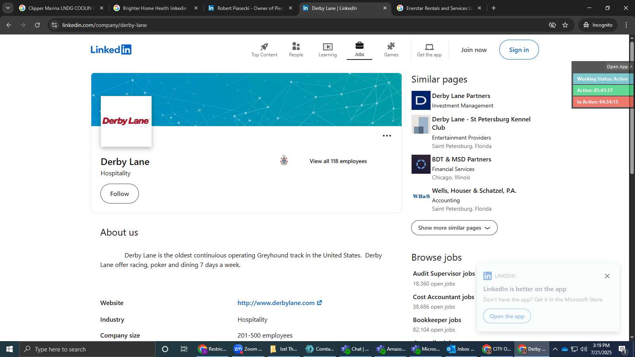Open Chat Teams window from taskbar
The image size is (635, 357).
[356, 349]
